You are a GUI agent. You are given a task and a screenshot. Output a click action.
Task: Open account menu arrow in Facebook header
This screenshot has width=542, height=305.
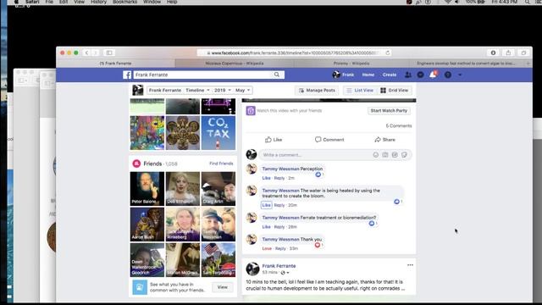coord(460,75)
